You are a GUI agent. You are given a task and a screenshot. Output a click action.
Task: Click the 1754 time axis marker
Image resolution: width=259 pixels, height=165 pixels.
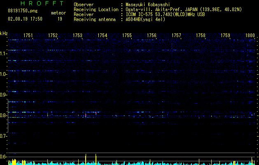coord(102,35)
